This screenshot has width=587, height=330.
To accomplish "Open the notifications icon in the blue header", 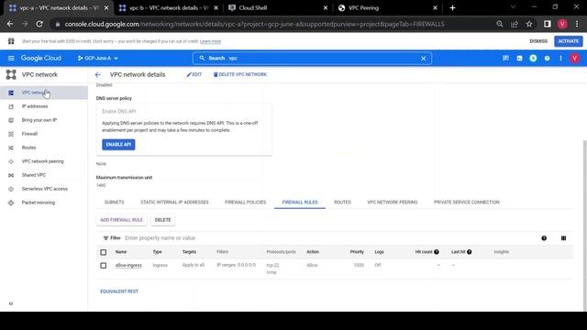I will click(x=533, y=59).
